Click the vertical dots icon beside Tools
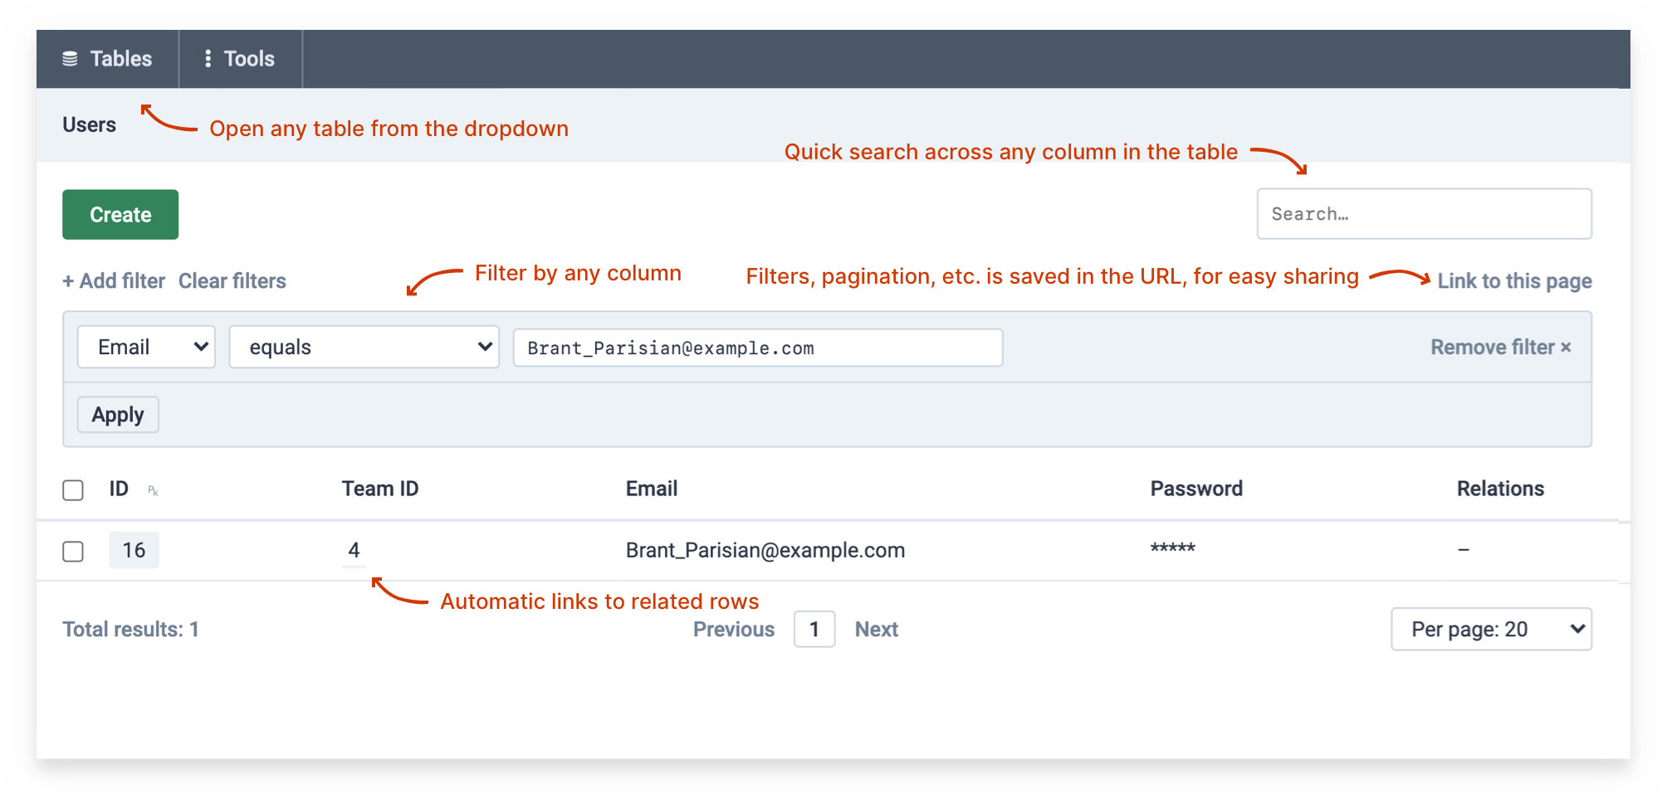 point(208,59)
